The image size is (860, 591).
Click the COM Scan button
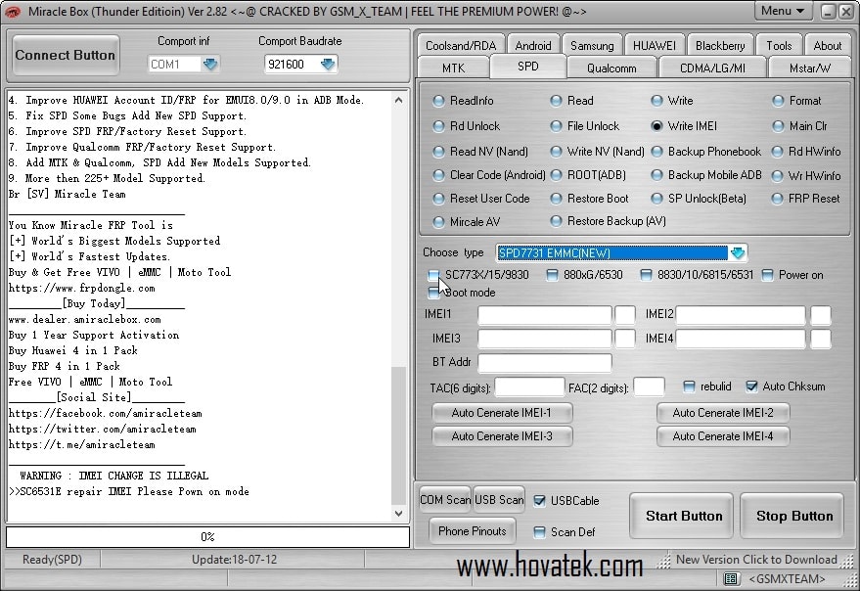coord(445,500)
